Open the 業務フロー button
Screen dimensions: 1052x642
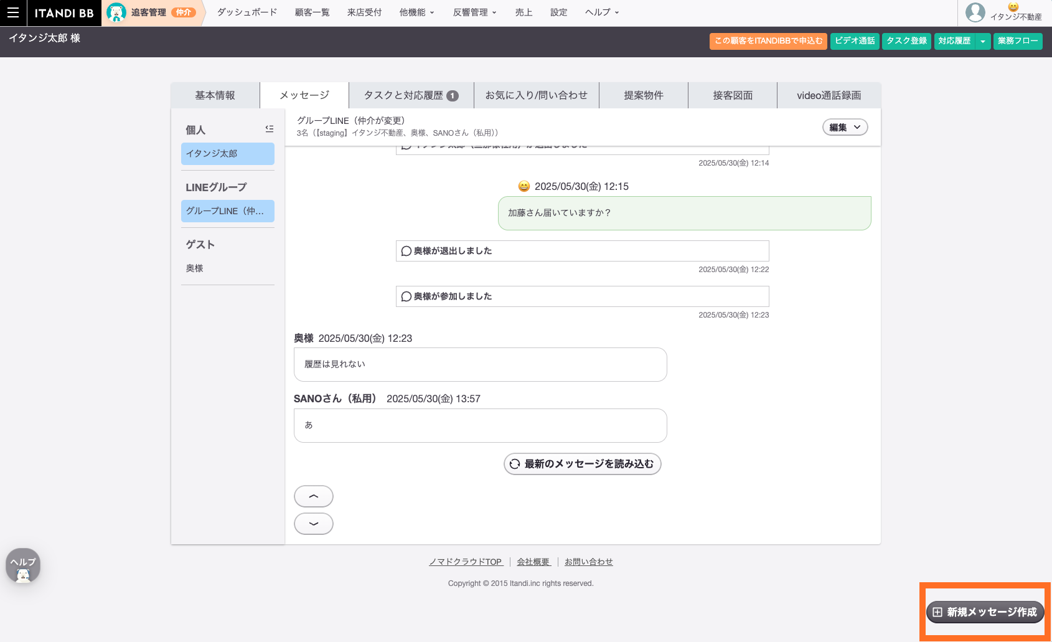coord(1018,41)
